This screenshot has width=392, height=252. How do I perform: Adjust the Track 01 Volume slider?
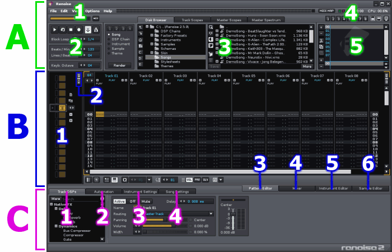[x=165, y=226]
